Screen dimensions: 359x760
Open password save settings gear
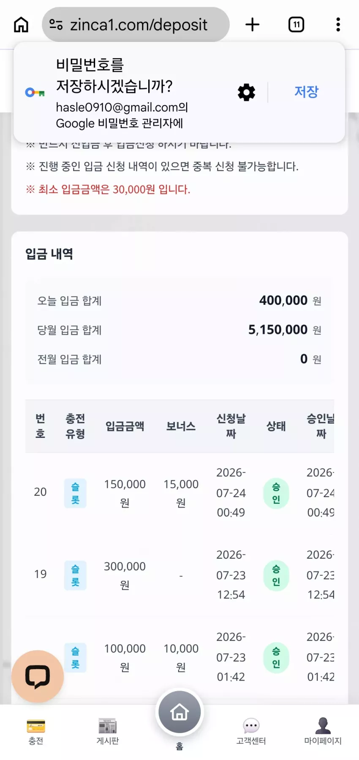pyautogui.click(x=246, y=92)
